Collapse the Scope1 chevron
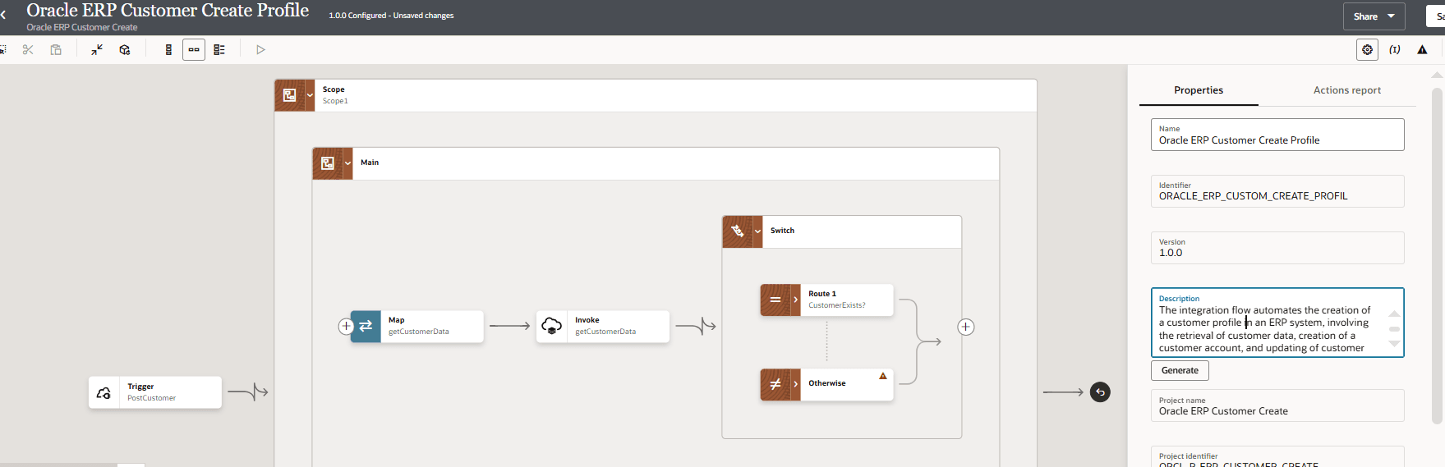The image size is (1445, 467). click(x=310, y=95)
